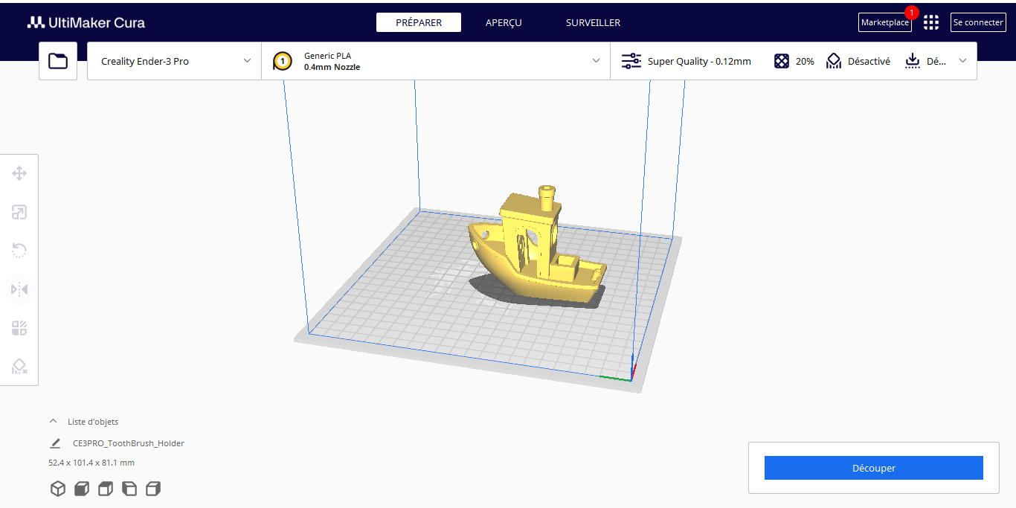Toggle the Désactivé support setting
Viewport: 1016px width, 508px height.
(x=858, y=61)
